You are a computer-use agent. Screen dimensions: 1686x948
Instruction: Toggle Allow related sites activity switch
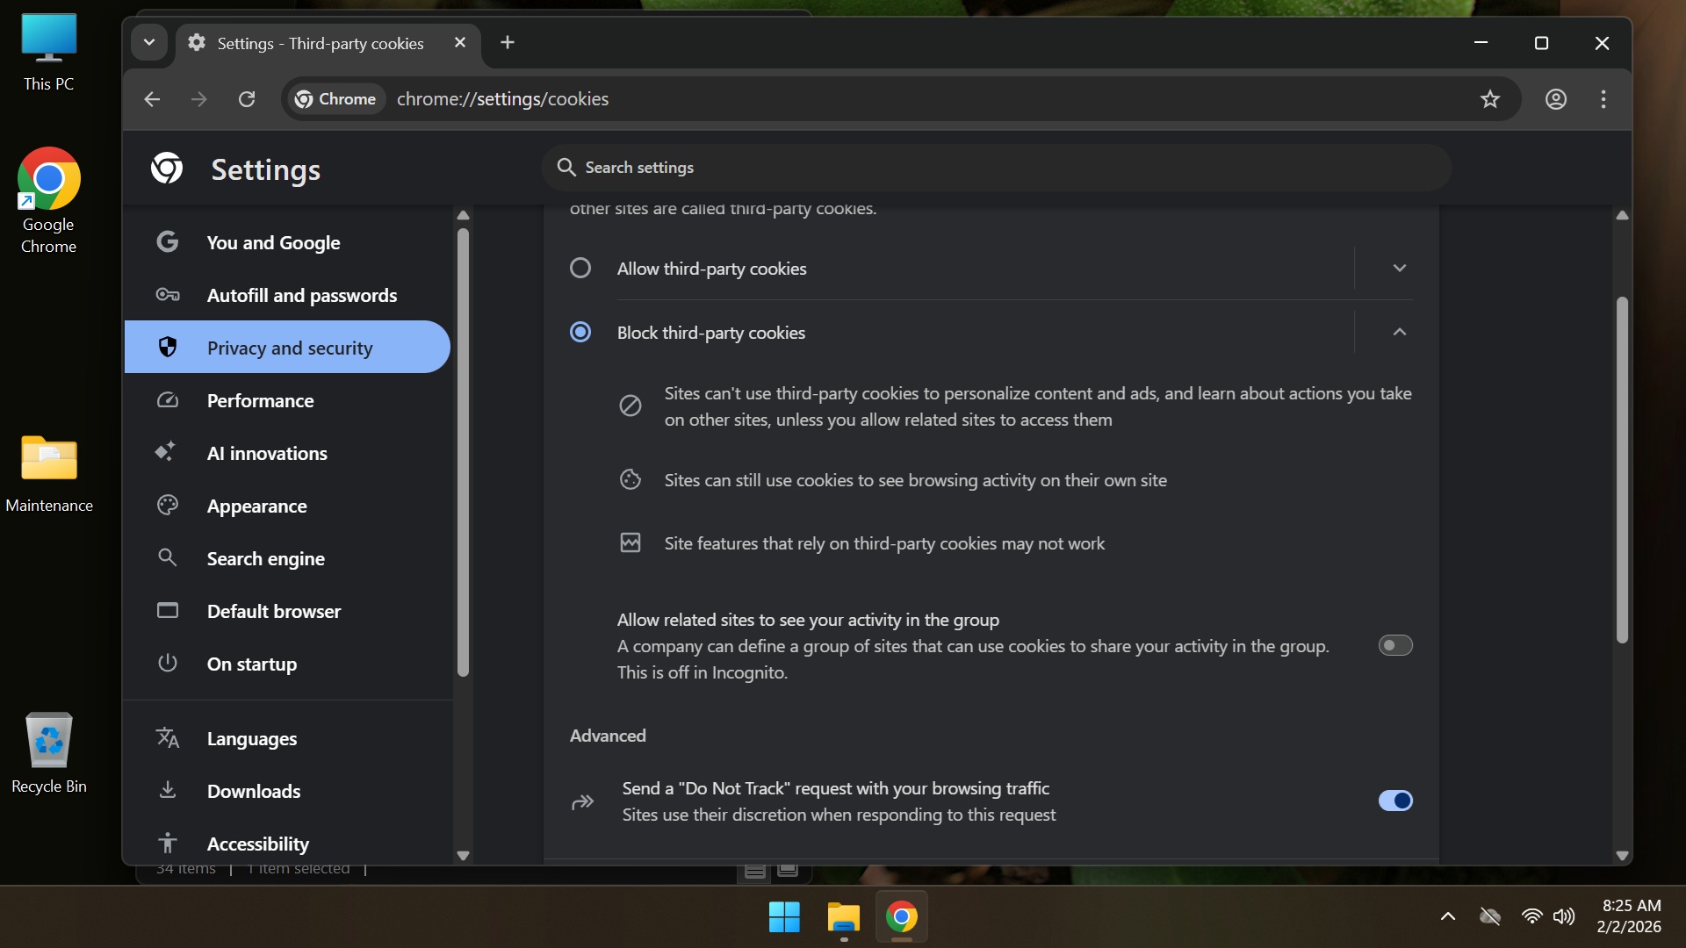tap(1394, 645)
